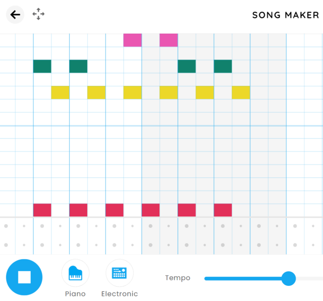
Task: Remove the last yellow note
Action: click(x=241, y=93)
